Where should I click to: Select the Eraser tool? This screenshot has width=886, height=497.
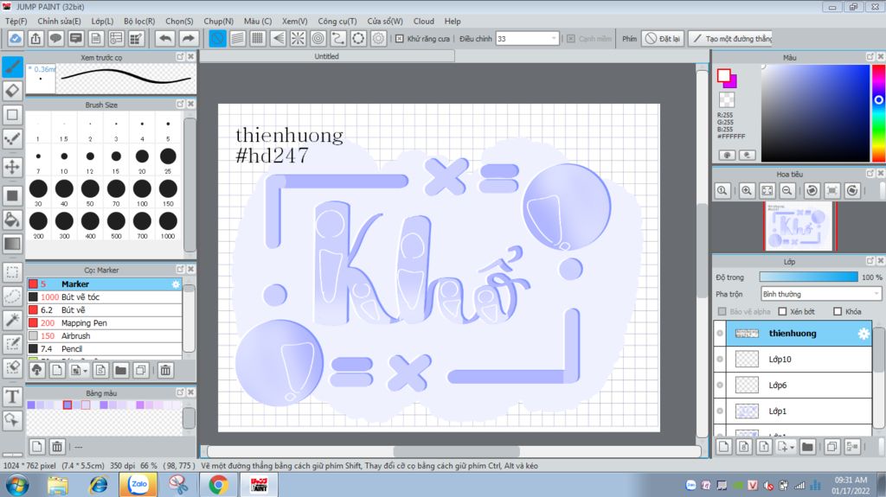(x=12, y=91)
